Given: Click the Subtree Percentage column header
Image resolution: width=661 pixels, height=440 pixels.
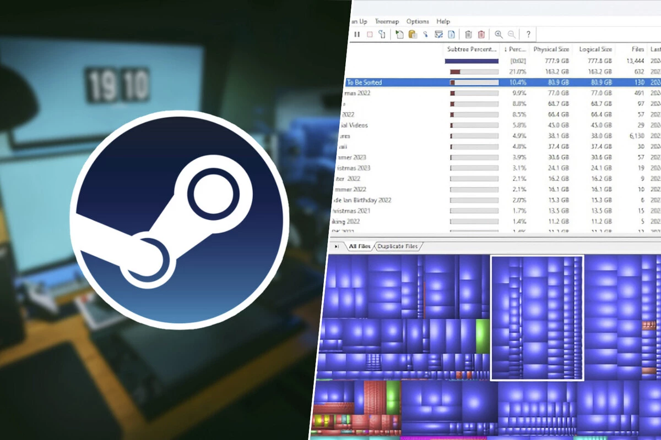Looking at the screenshot, I should point(472,50).
